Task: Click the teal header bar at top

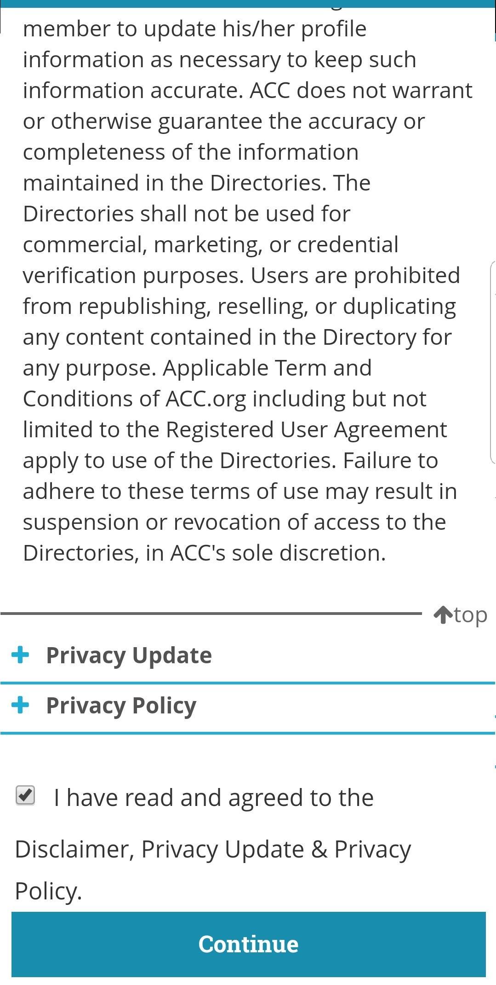Action: coord(248,4)
